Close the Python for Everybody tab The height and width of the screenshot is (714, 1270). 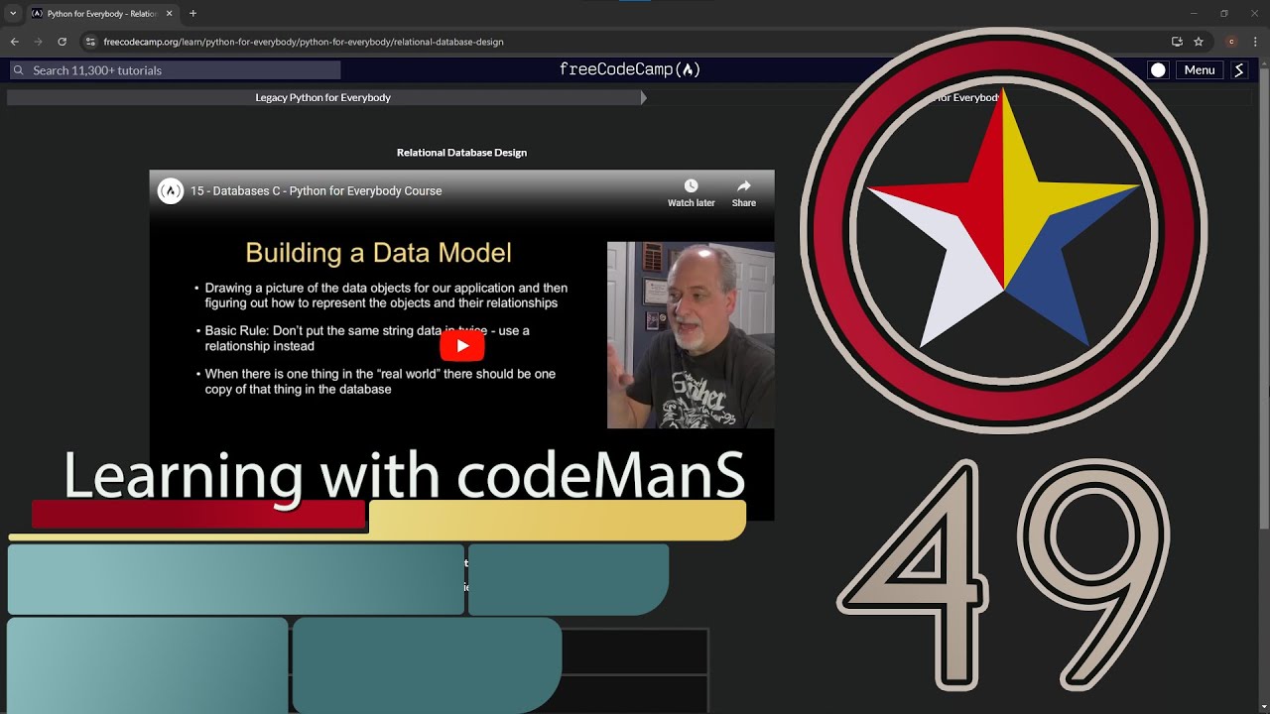[x=169, y=14]
